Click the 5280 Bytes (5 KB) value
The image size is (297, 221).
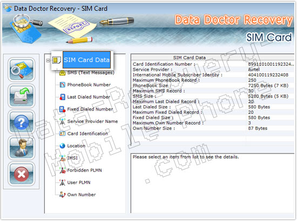pos(268,96)
